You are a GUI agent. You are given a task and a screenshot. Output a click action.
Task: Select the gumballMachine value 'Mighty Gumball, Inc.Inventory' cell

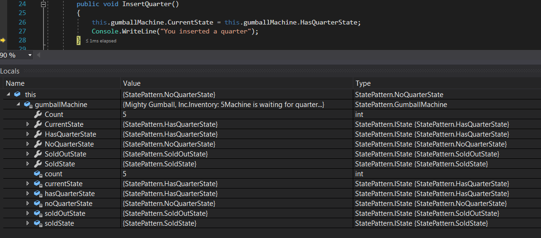237,105
